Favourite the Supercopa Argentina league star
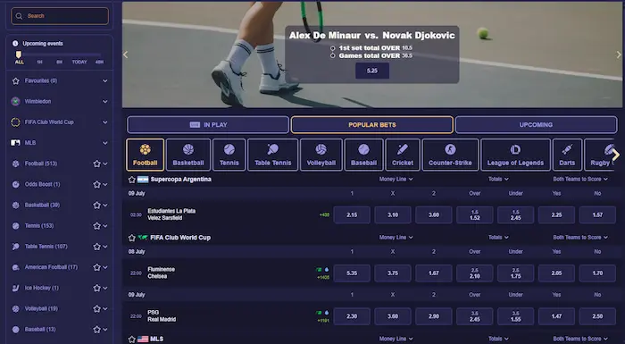 pyautogui.click(x=132, y=180)
